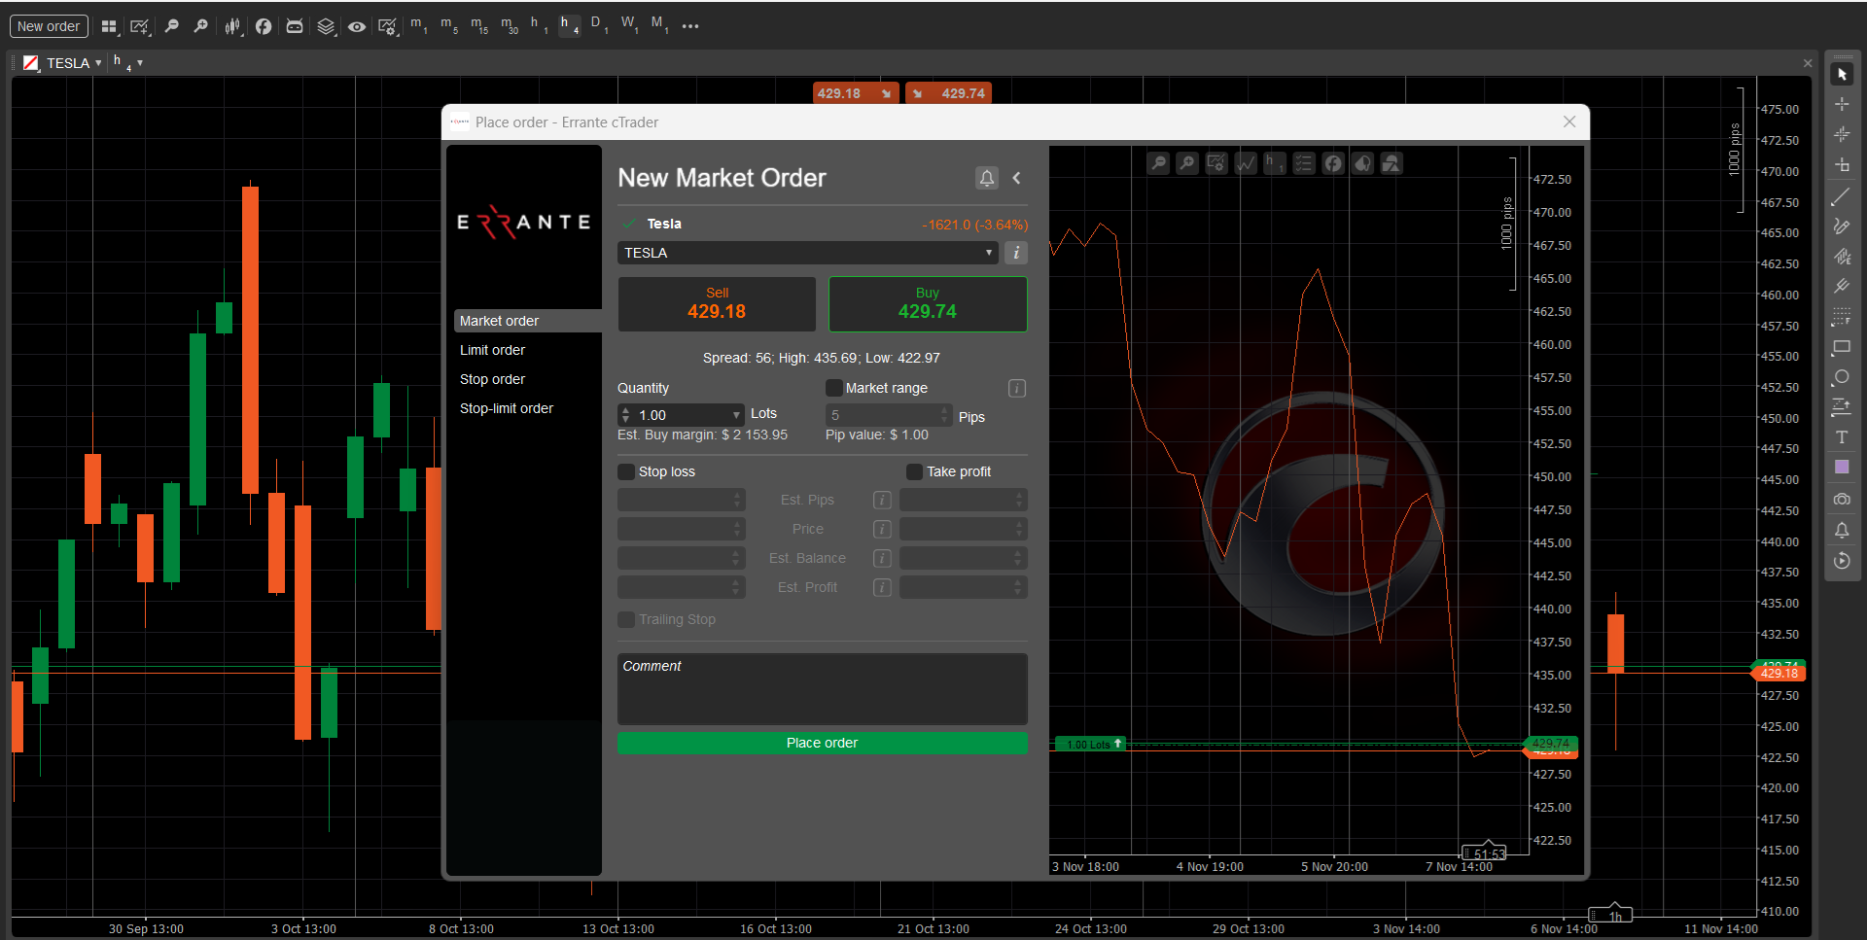The width and height of the screenshot is (1867, 940).
Task: Select the Fibonacci levels dotted tool
Action: pyautogui.click(x=1842, y=317)
